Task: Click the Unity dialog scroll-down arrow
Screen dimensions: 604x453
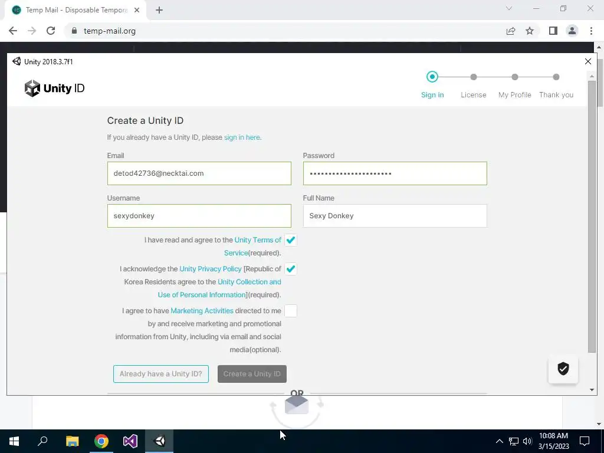Action: [592, 390]
